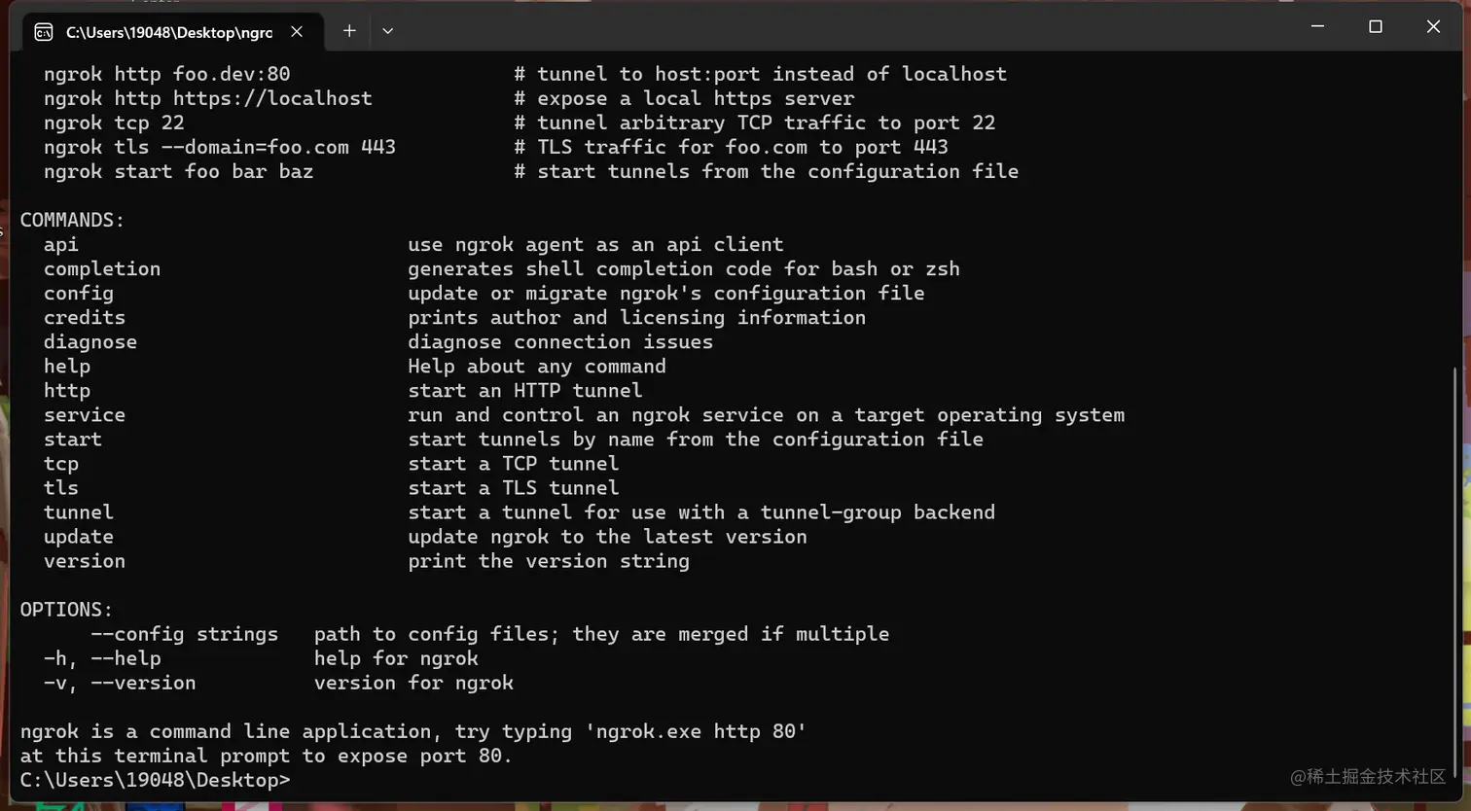The image size is (1471, 811).
Task: Maximize the terminal window
Action: (x=1375, y=26)
